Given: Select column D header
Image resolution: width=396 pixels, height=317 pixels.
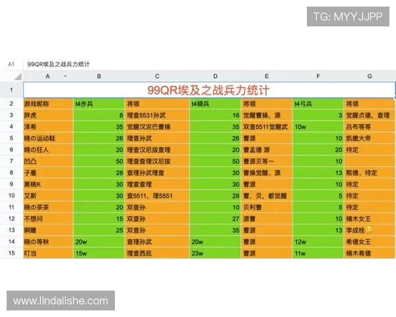Looking at the screenshot, I should pos(215,76).
